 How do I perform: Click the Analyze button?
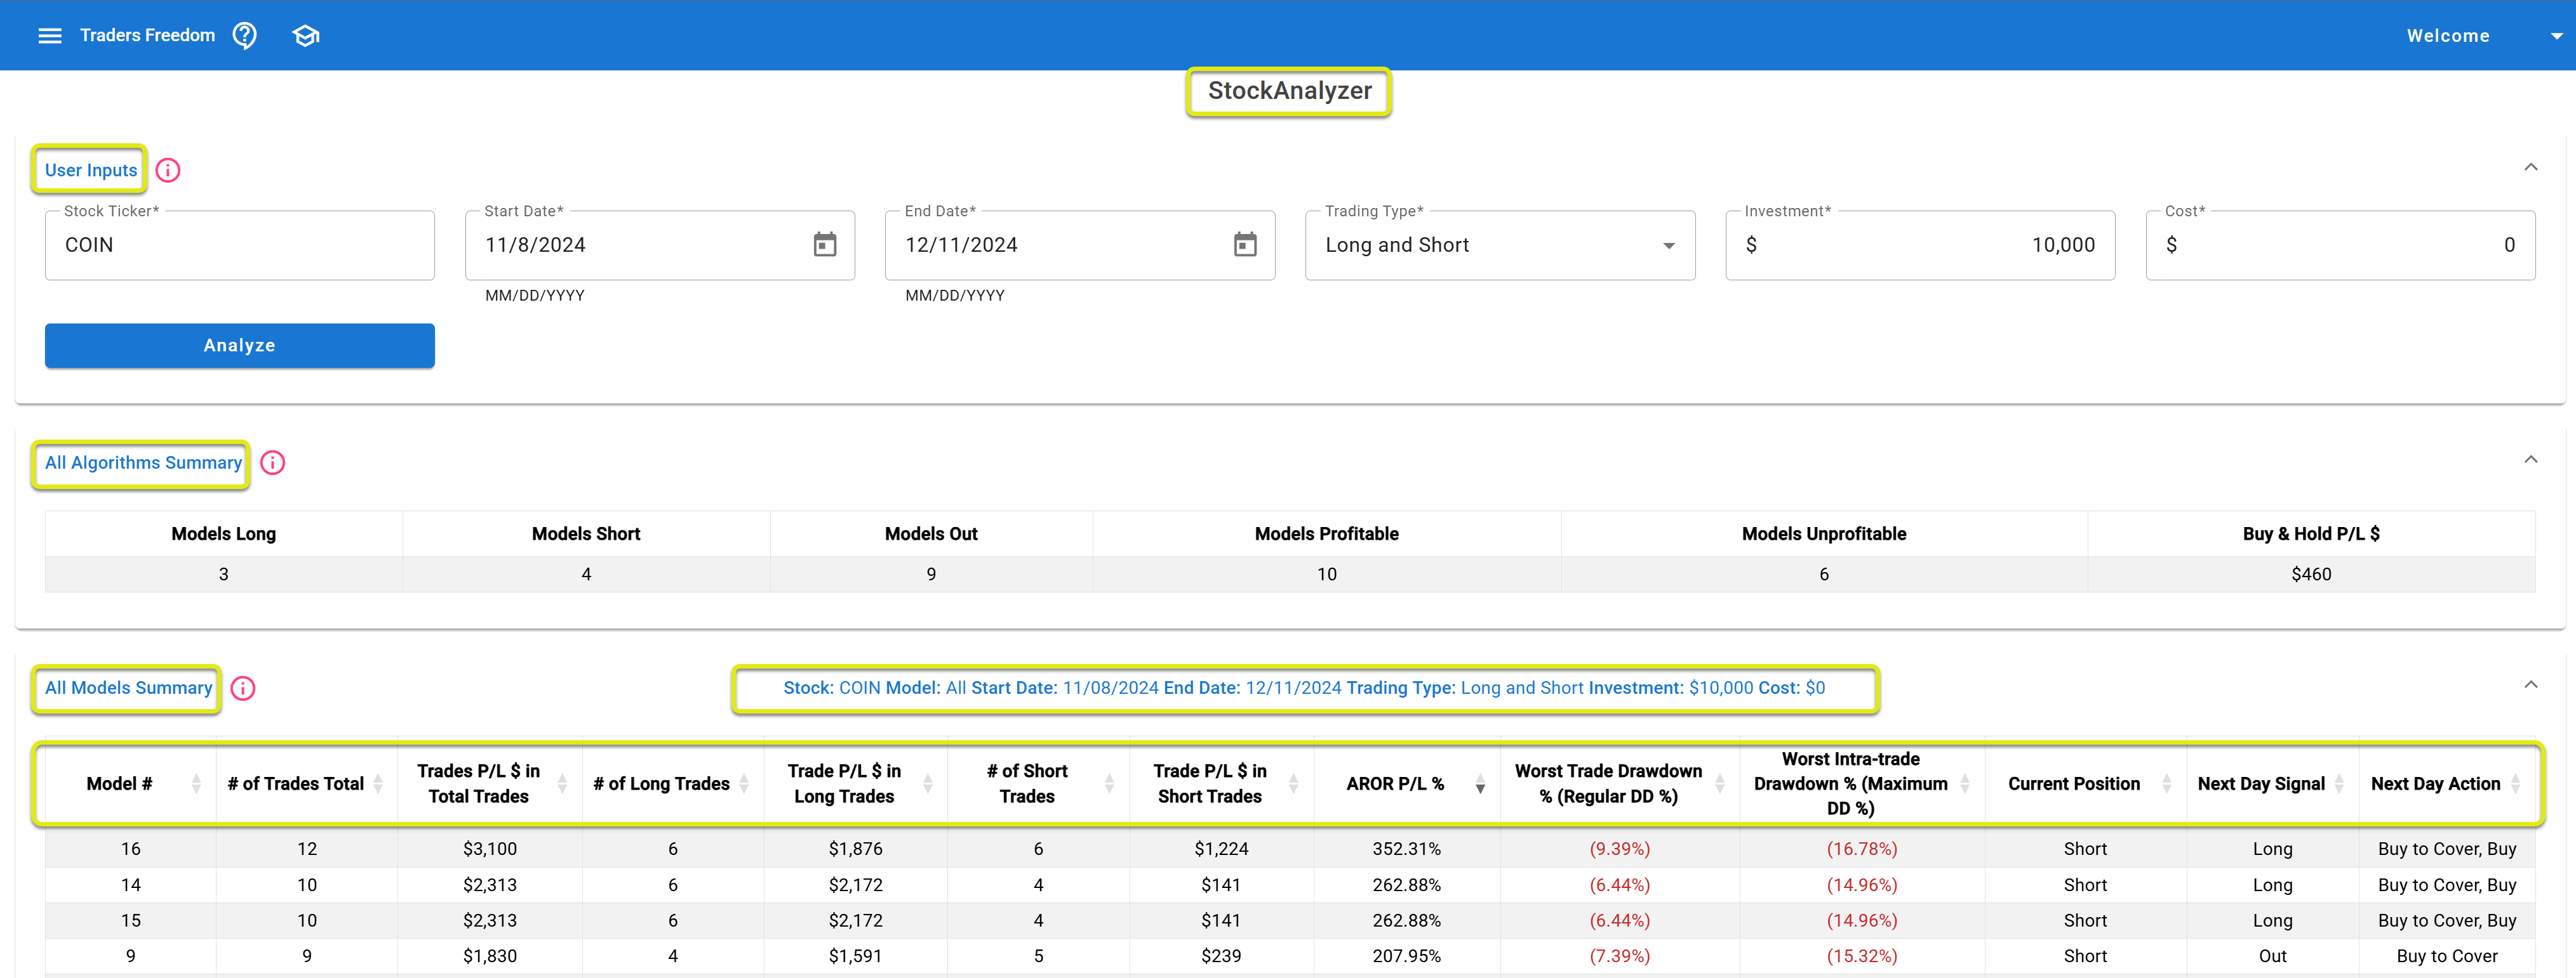coord(239,344)
